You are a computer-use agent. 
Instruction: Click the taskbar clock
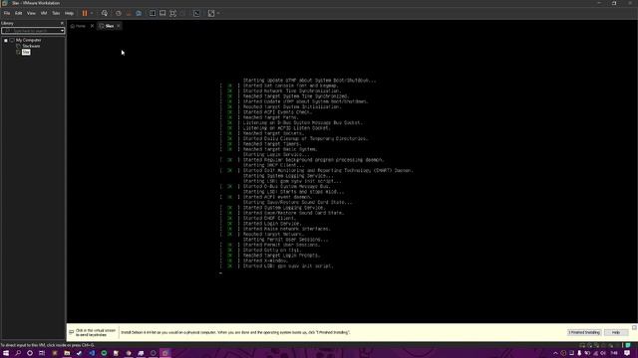pos(614,353)
